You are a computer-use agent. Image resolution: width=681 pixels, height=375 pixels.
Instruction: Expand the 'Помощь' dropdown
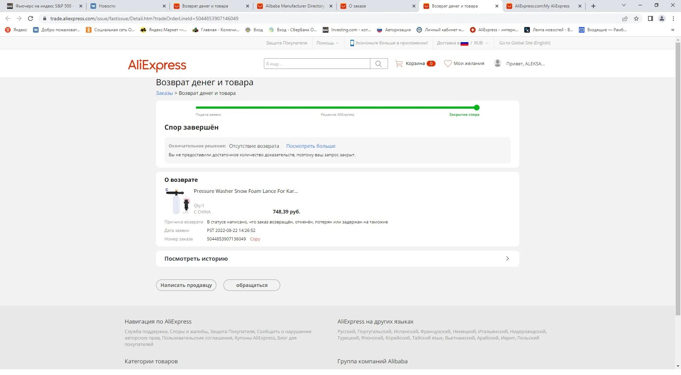(327, 43)
